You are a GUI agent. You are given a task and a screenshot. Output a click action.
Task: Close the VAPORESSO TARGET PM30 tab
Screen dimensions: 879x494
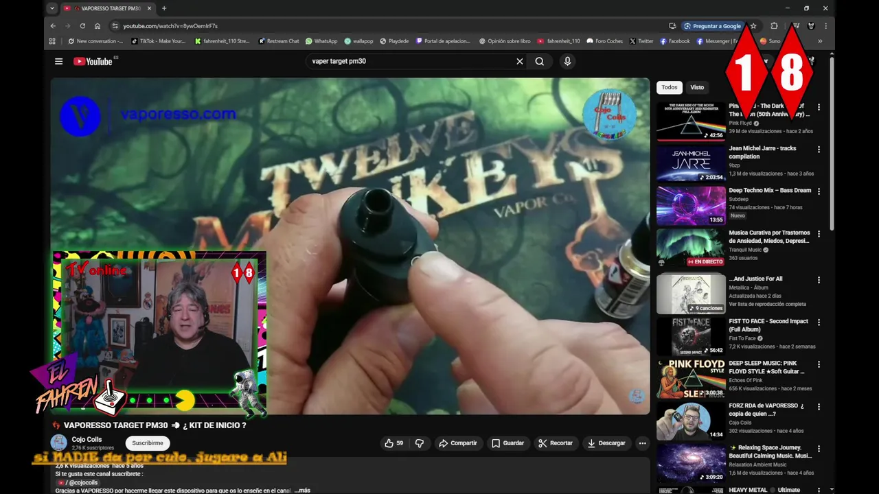(150, 8)
